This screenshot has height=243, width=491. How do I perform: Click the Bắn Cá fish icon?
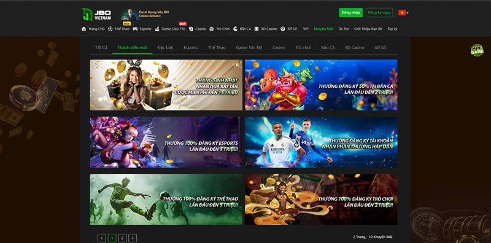[235, 29]
